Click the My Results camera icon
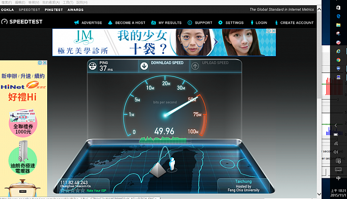 click(153, 23)
